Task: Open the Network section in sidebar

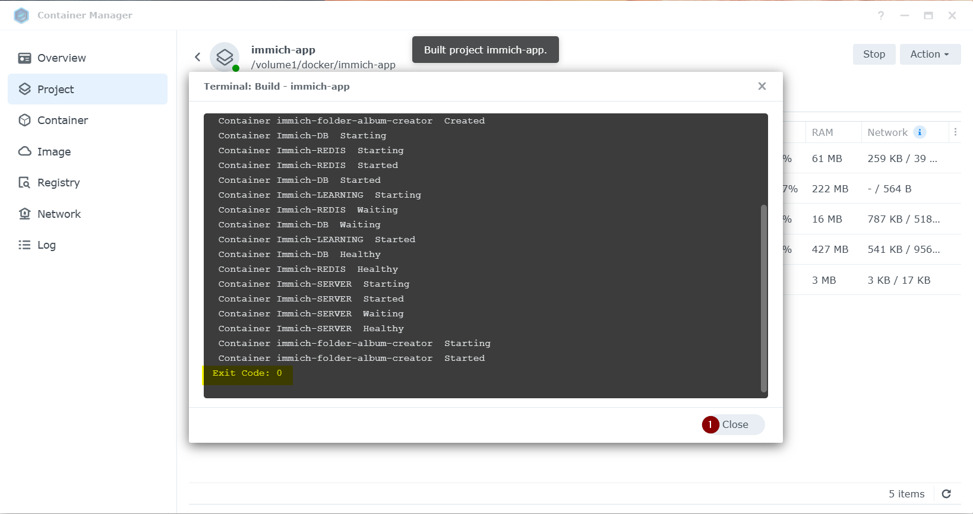Action: tap(87, 214)
